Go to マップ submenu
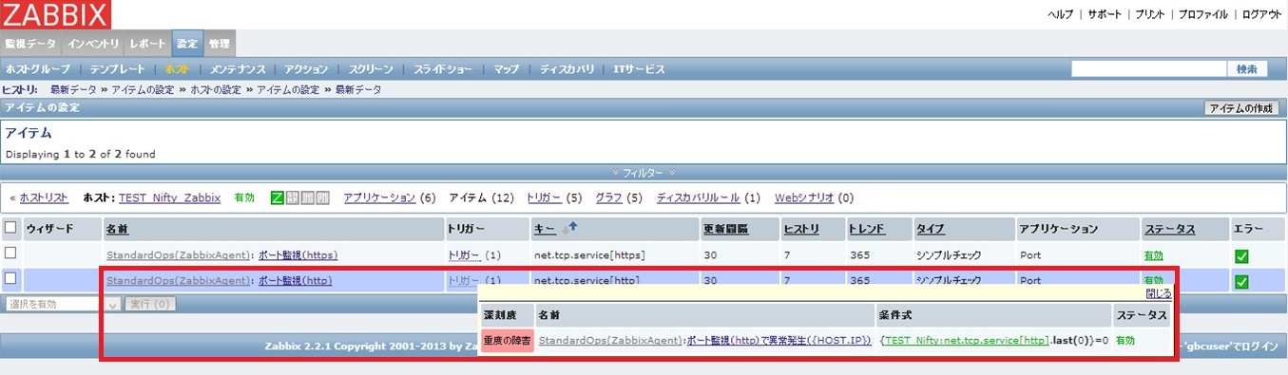The width and height of the screenshot is (1288, 375). pyautogui.click(x=507, y=69)
